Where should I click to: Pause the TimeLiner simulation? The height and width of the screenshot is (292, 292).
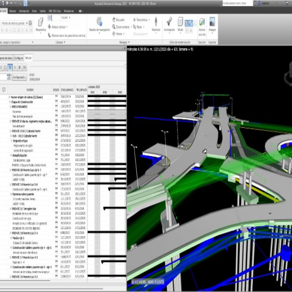(x=10, y=67)
